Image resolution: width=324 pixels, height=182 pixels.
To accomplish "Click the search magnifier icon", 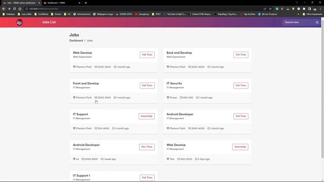I will [317, 22].
